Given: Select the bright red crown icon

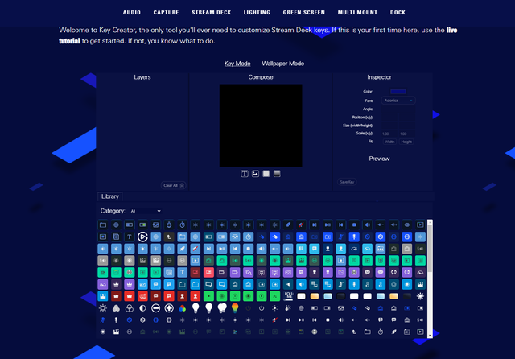Looking at the screenshot, I should [130, 296].
